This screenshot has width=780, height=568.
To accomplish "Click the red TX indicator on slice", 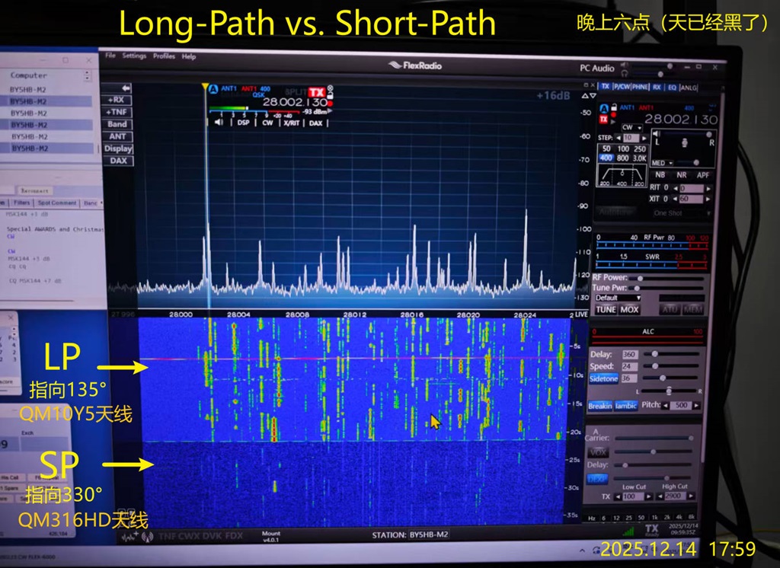I will point(315,91).
